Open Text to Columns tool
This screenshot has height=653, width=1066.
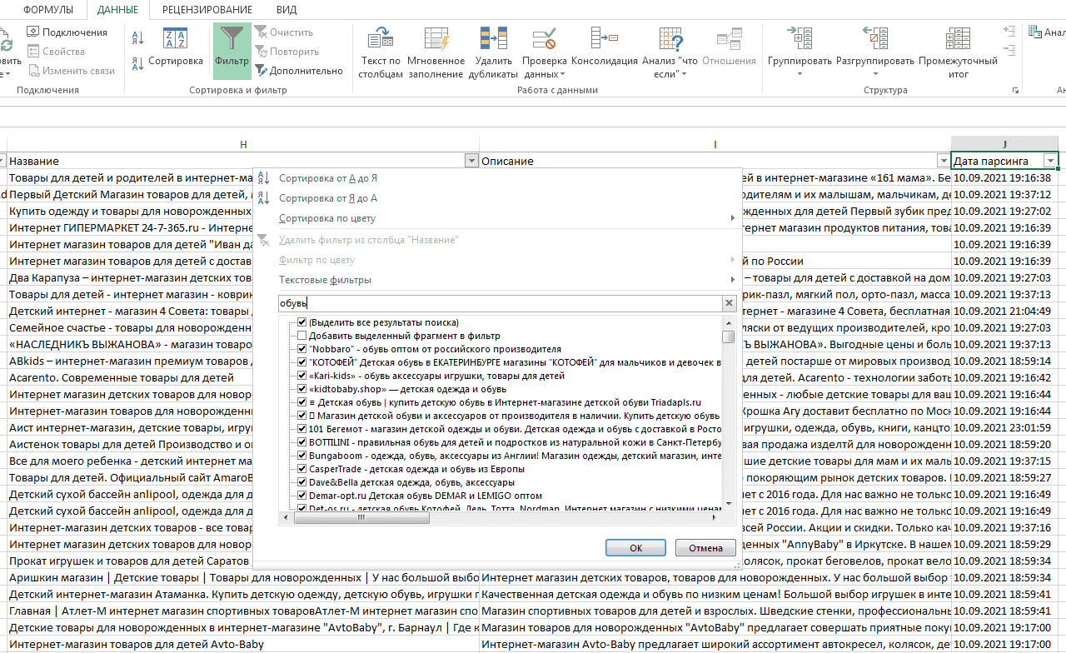point(381,52)
